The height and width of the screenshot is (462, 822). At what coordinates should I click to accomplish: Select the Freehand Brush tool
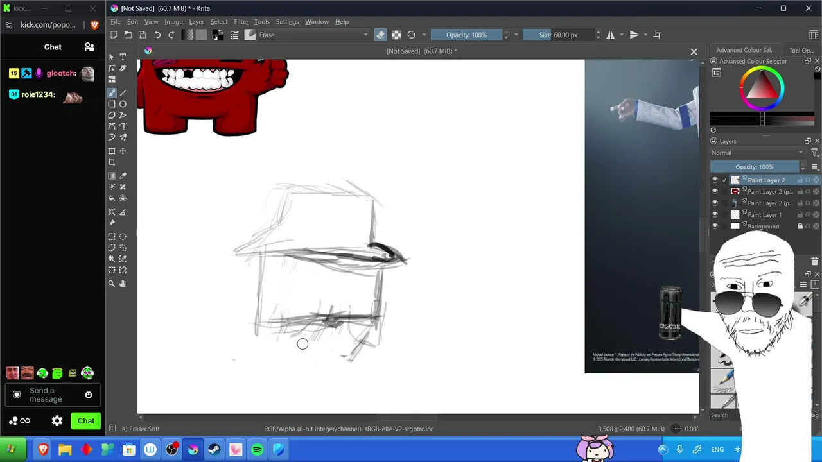112,93
